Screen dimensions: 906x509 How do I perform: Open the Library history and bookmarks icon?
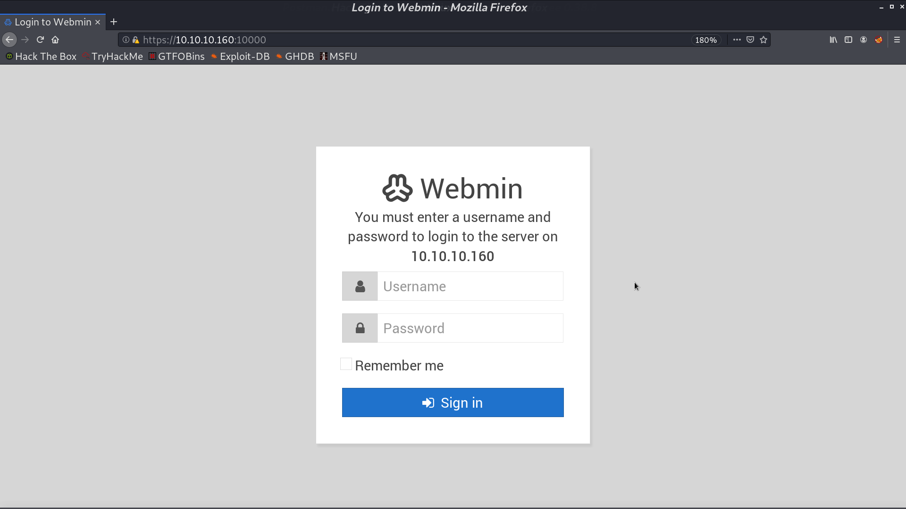point(833,40)
